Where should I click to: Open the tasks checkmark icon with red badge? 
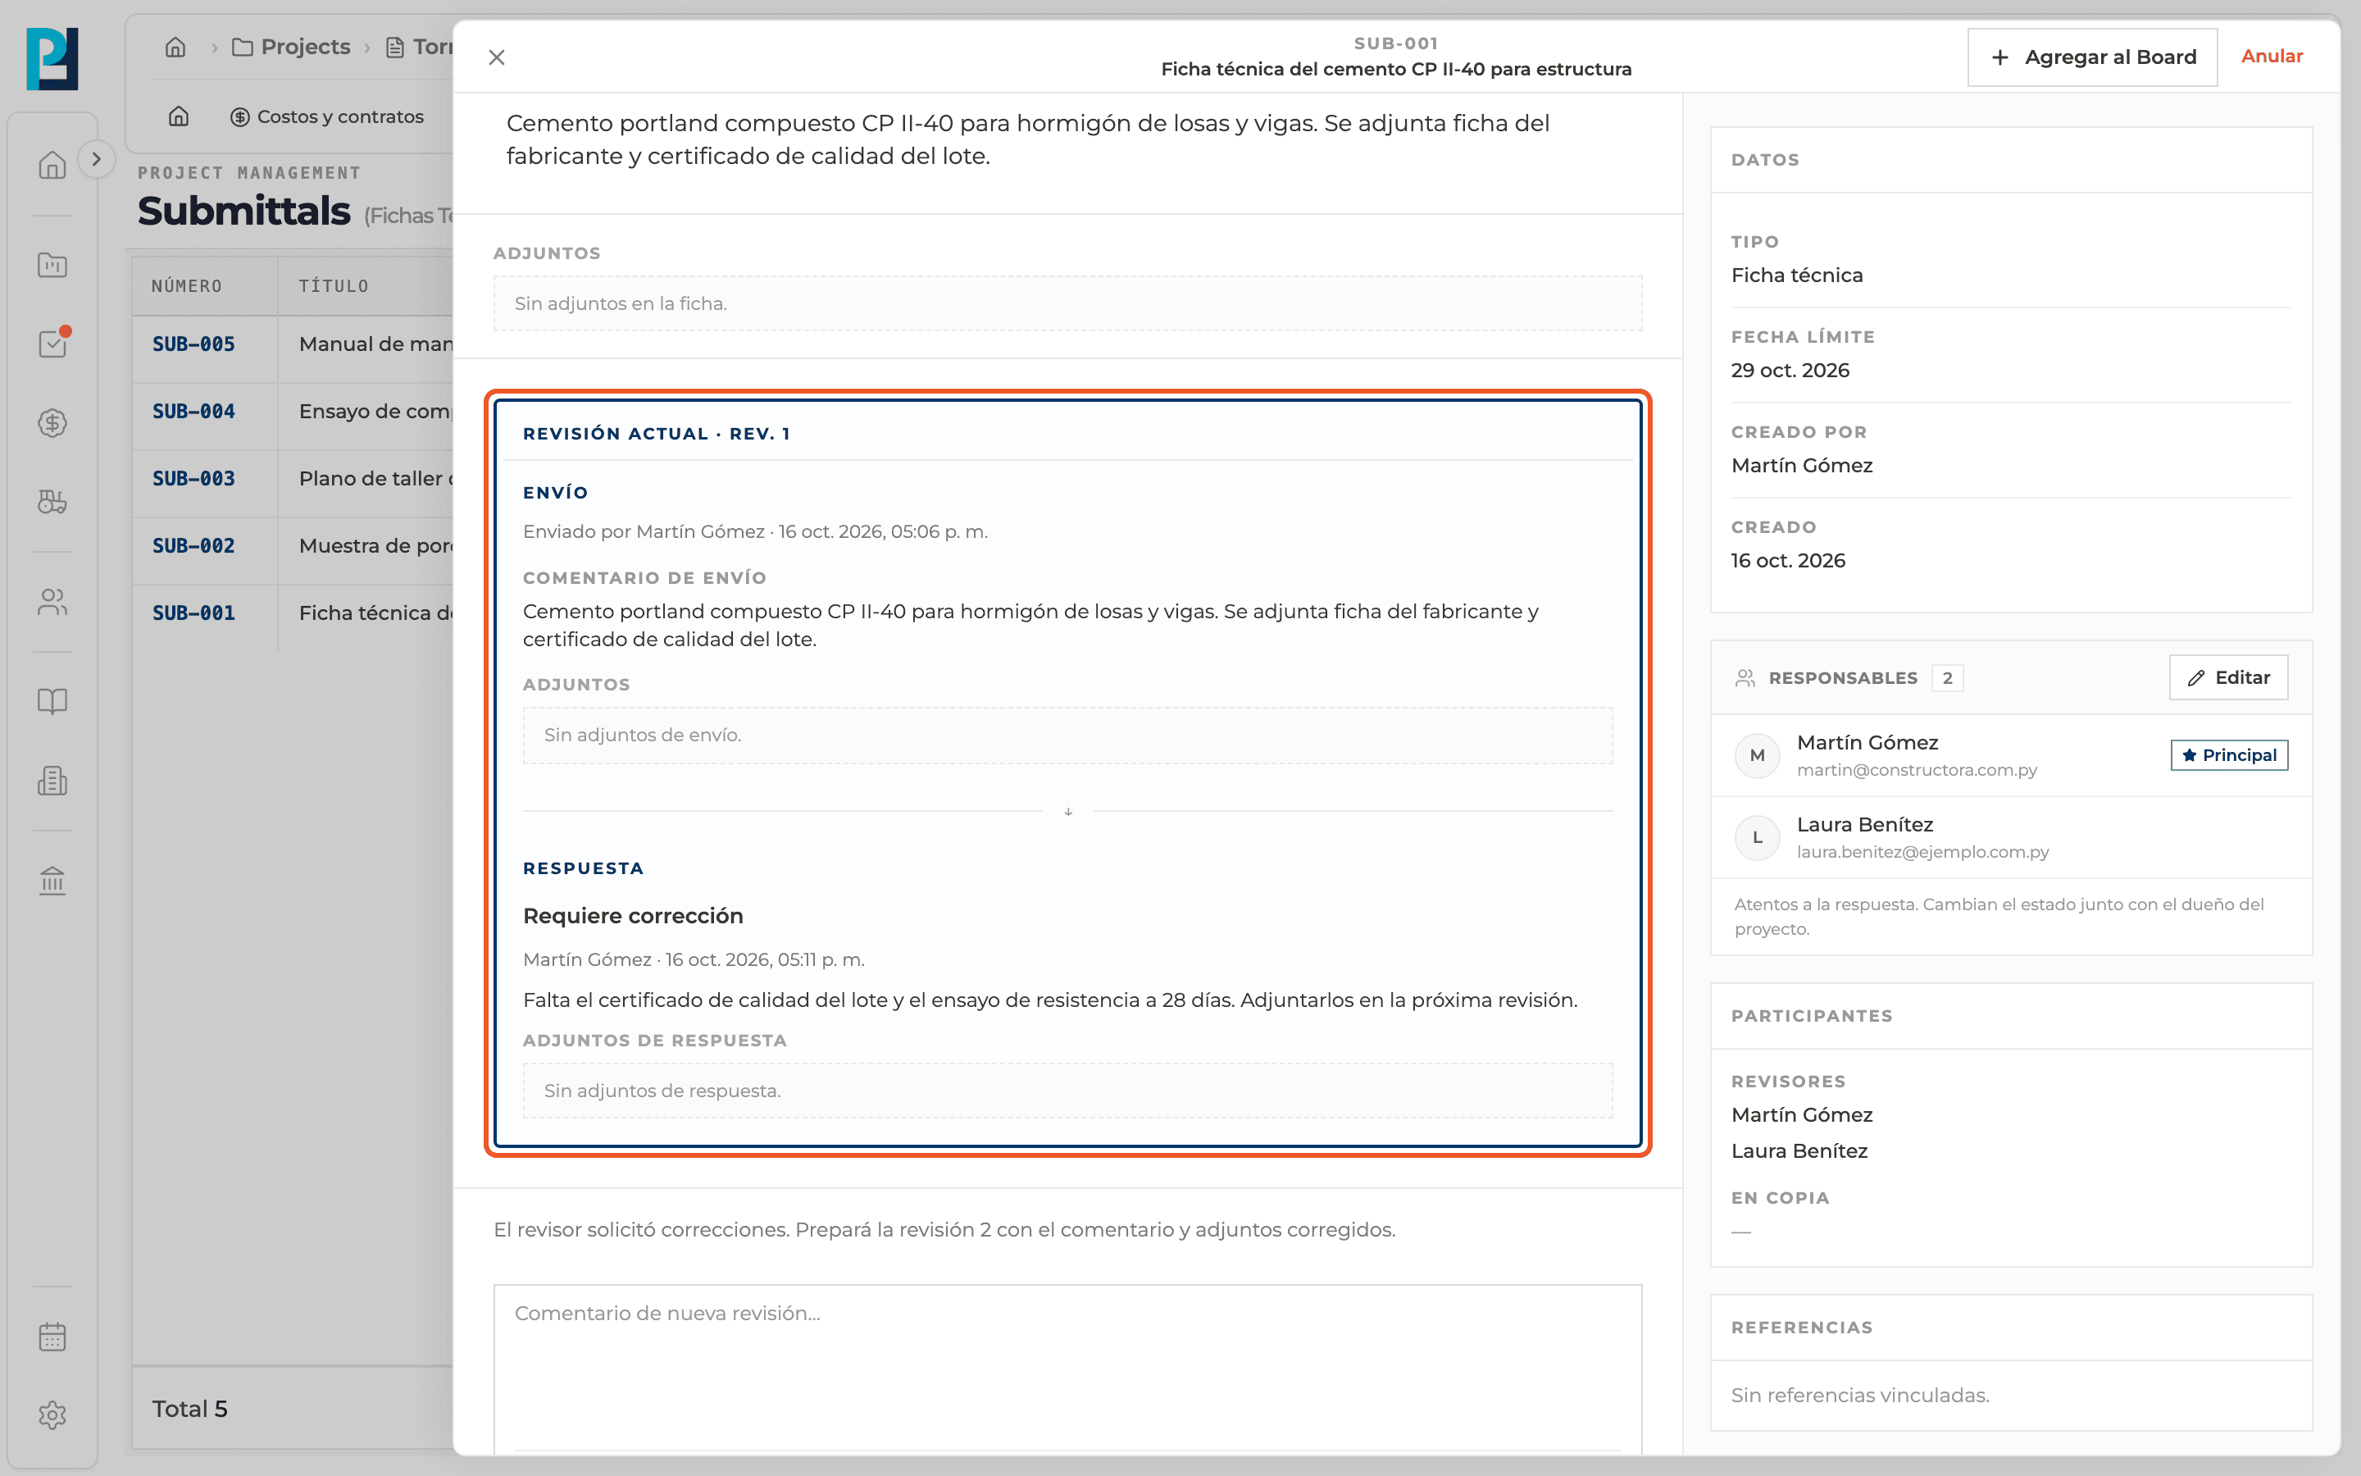(x=52, y=344)
